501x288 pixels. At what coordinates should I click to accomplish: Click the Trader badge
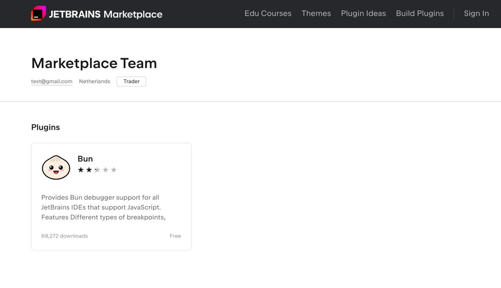coord(131,81)
